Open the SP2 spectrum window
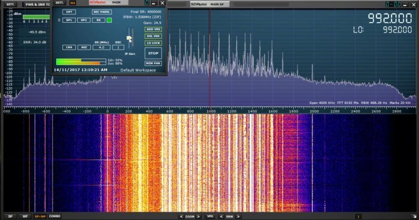419x220 pixels. tap(84, 20)
